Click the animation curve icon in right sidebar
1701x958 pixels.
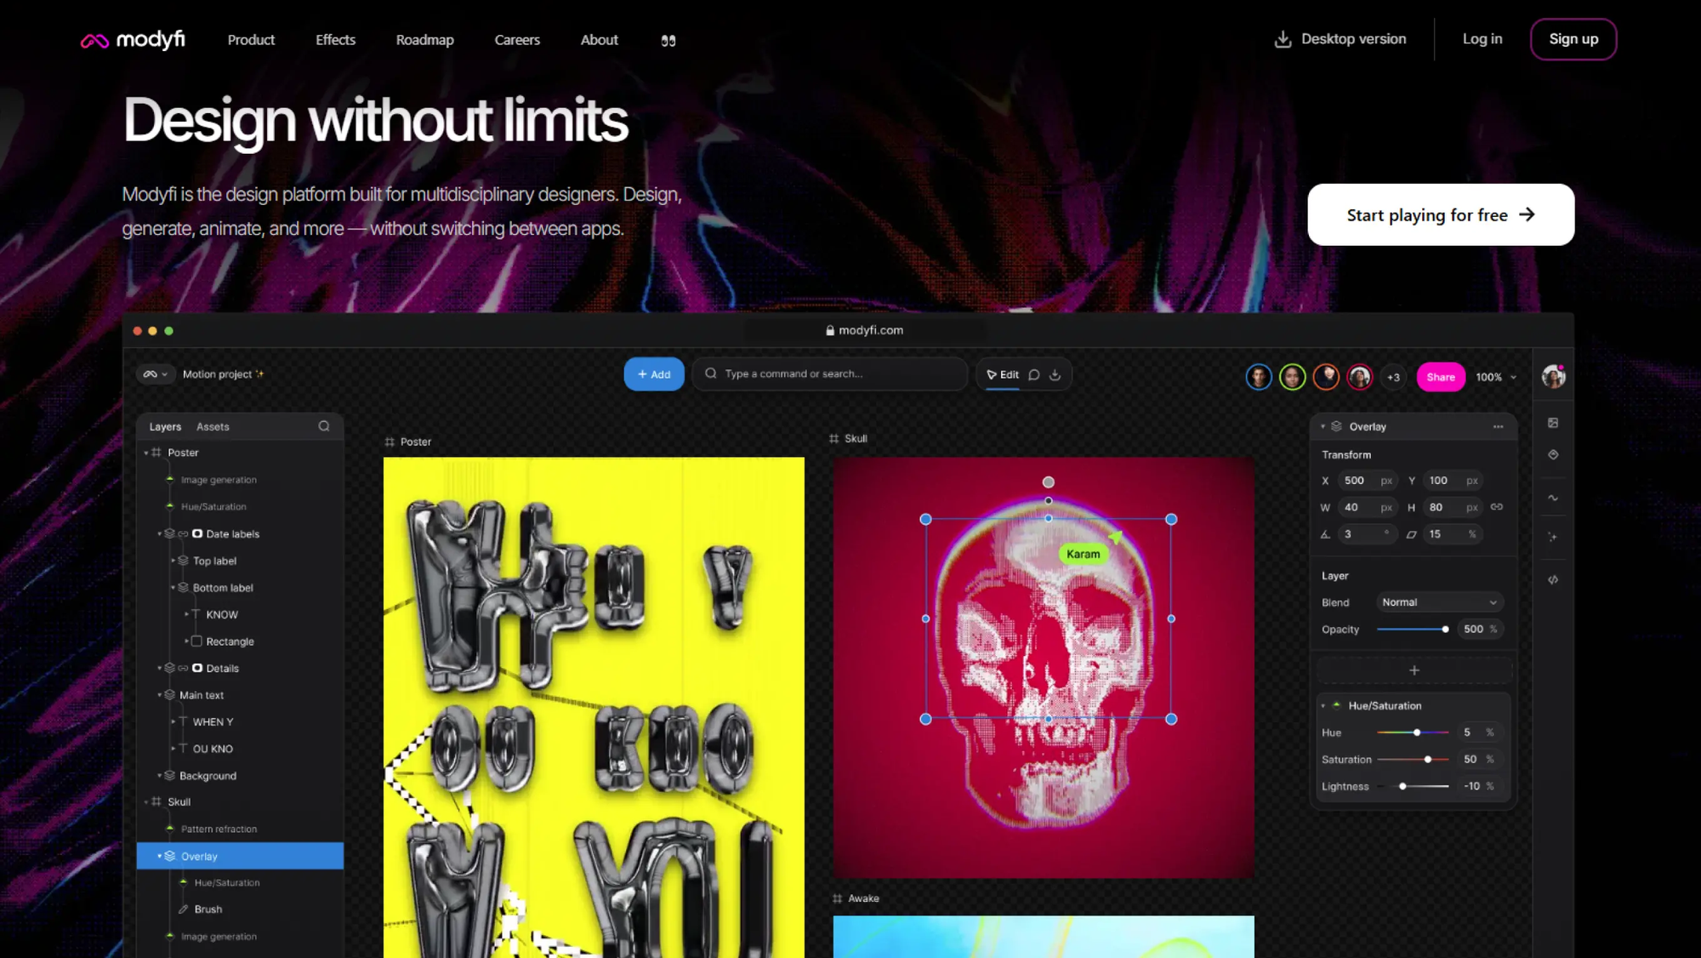pos(1553,498)
